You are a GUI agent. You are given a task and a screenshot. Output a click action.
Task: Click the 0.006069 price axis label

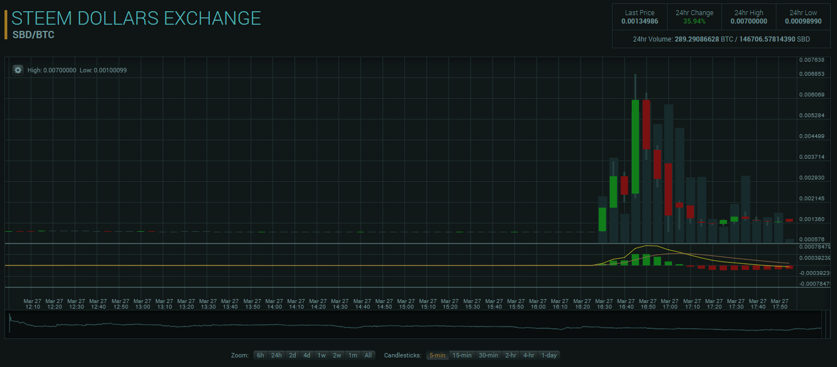(x=811, y=95)
